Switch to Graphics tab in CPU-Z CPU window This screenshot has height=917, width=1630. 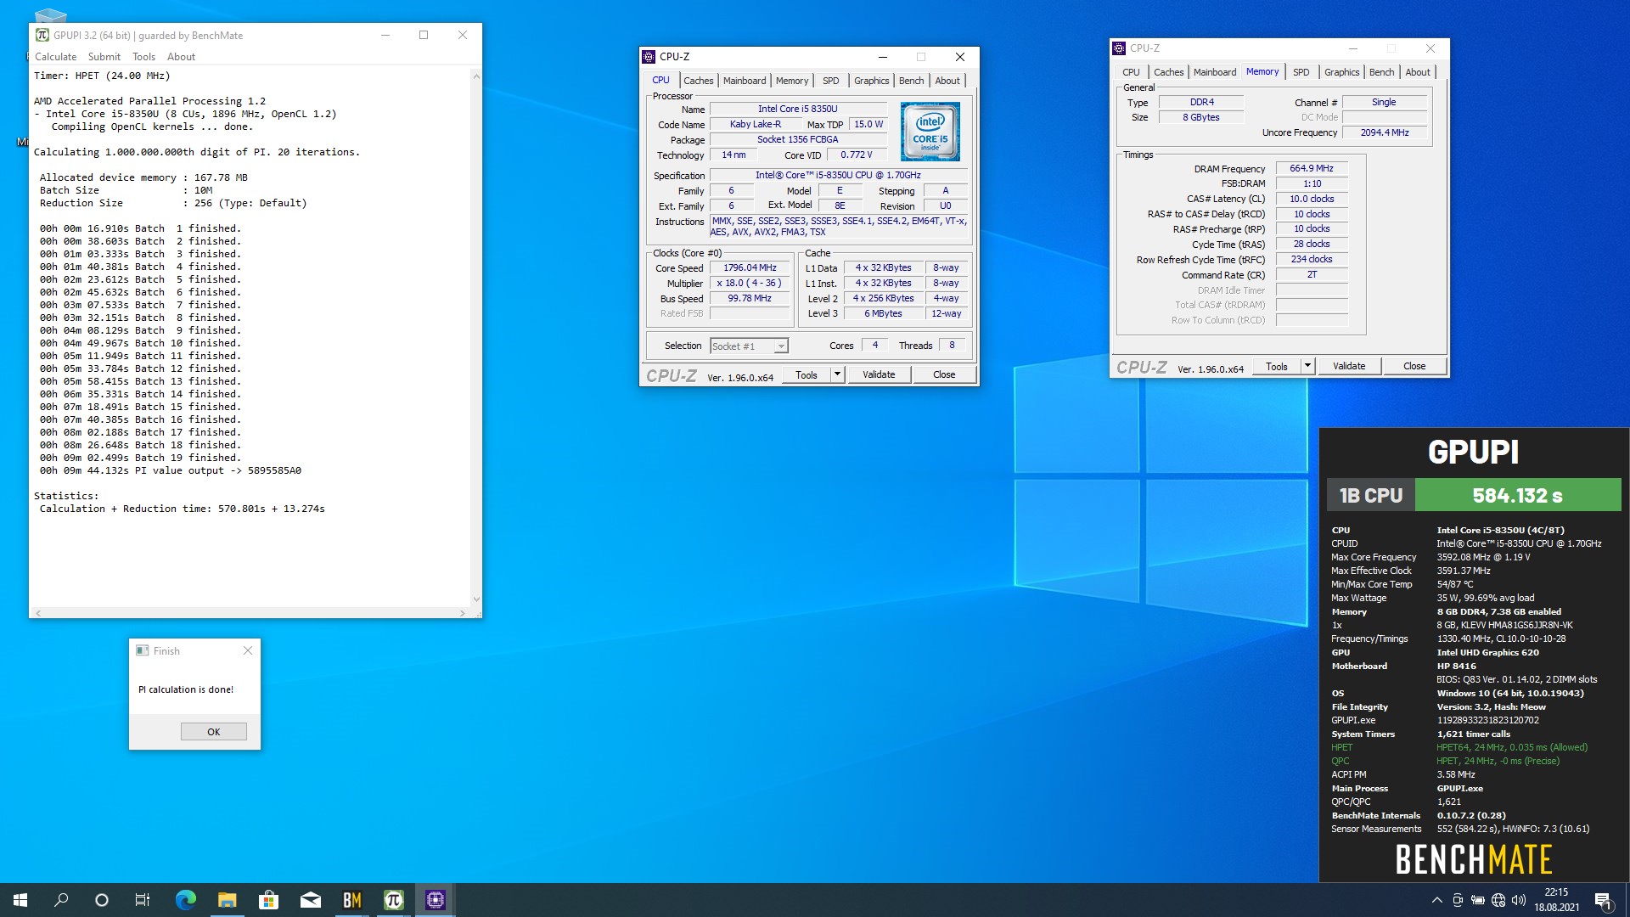(x=872, y=81)
